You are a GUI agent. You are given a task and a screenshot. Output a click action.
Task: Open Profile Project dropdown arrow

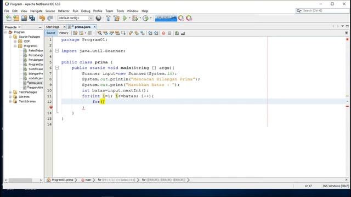151,18
